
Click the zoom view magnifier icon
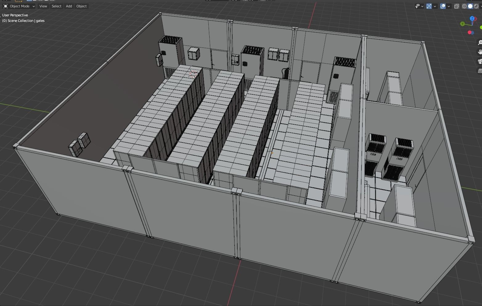click(x=480, y=43)
